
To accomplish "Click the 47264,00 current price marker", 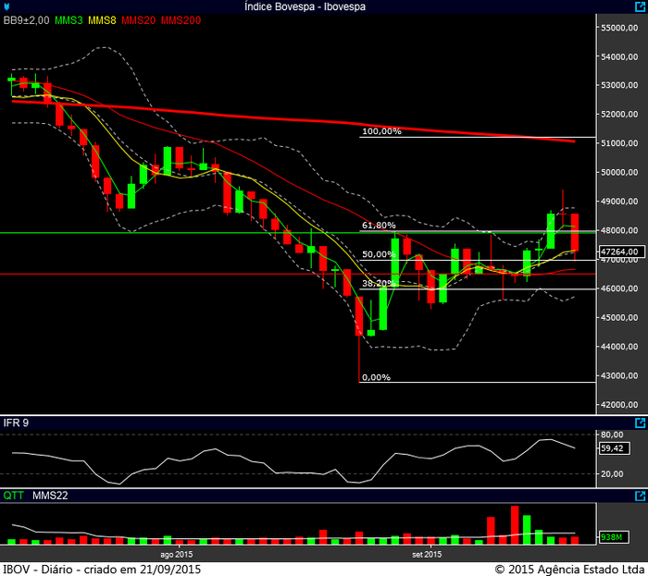I will coord(619,251).
